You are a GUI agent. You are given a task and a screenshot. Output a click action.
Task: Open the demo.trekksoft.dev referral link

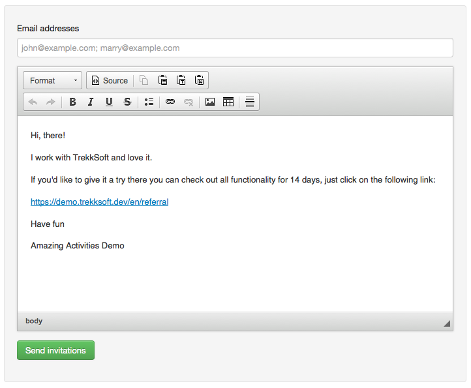[99, 202]
